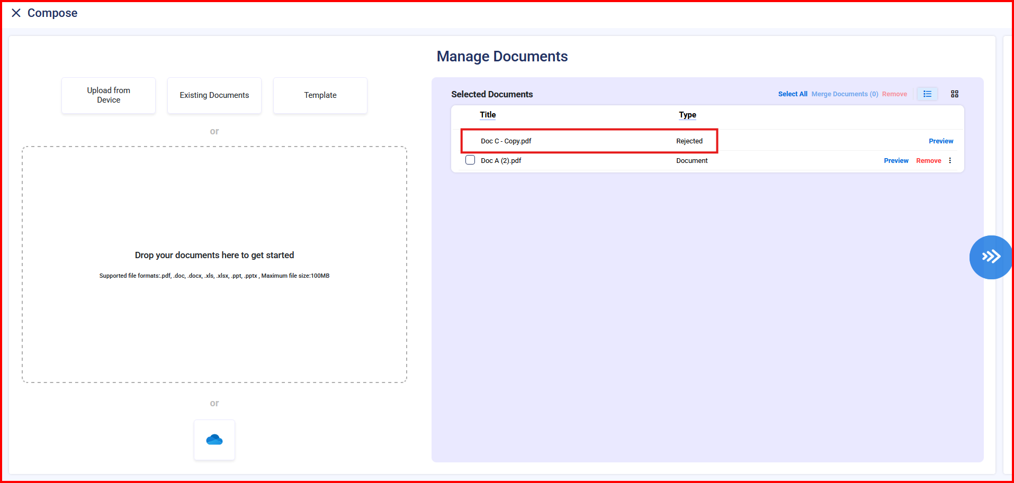Viewport: 1014px width, 483px height.
Task: Select the Doc C - Copy.pdf row title
Action: 506,141
